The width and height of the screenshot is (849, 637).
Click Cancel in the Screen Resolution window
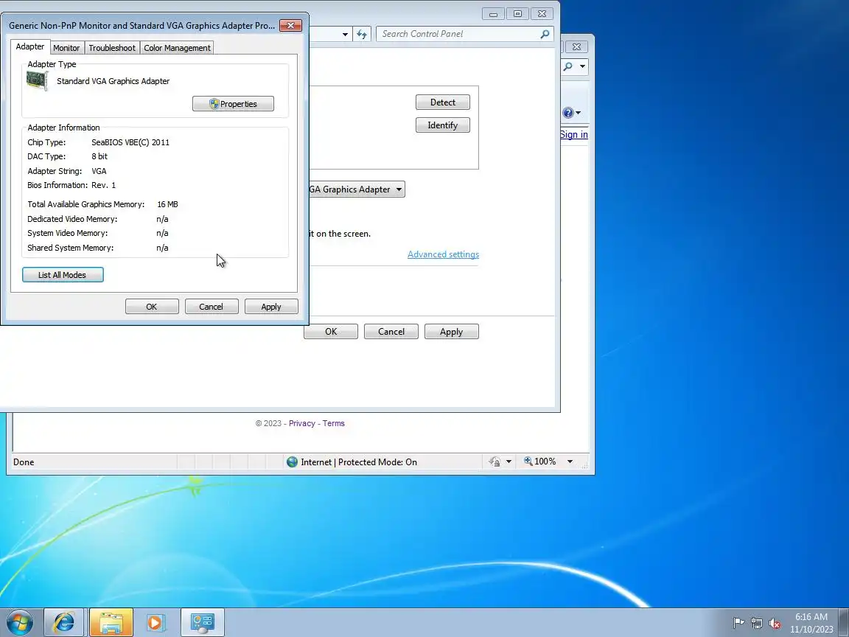point(391,332)
